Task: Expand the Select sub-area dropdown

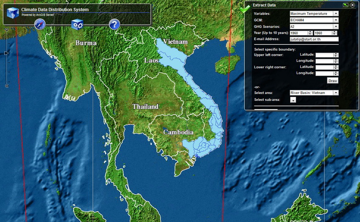Action: coord(293,100)
